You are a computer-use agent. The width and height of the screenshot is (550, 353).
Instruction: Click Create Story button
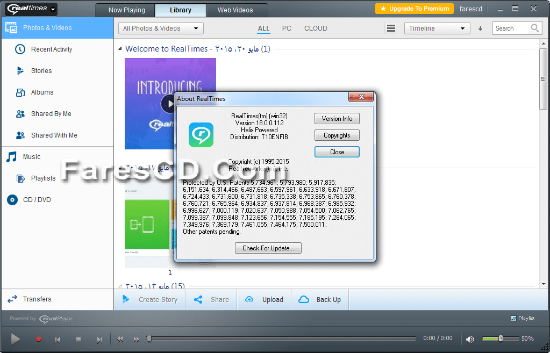pyautogui.click(x=150, y=299)
